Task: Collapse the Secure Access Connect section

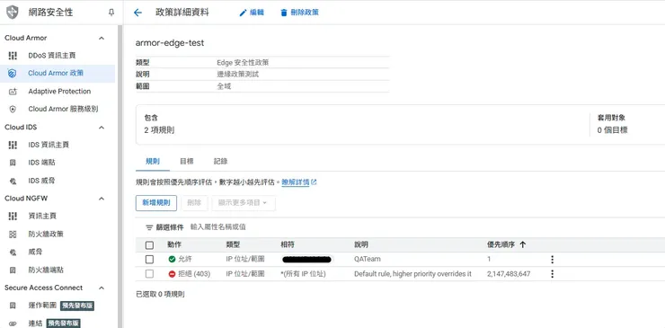Action: tap(102, 288)
